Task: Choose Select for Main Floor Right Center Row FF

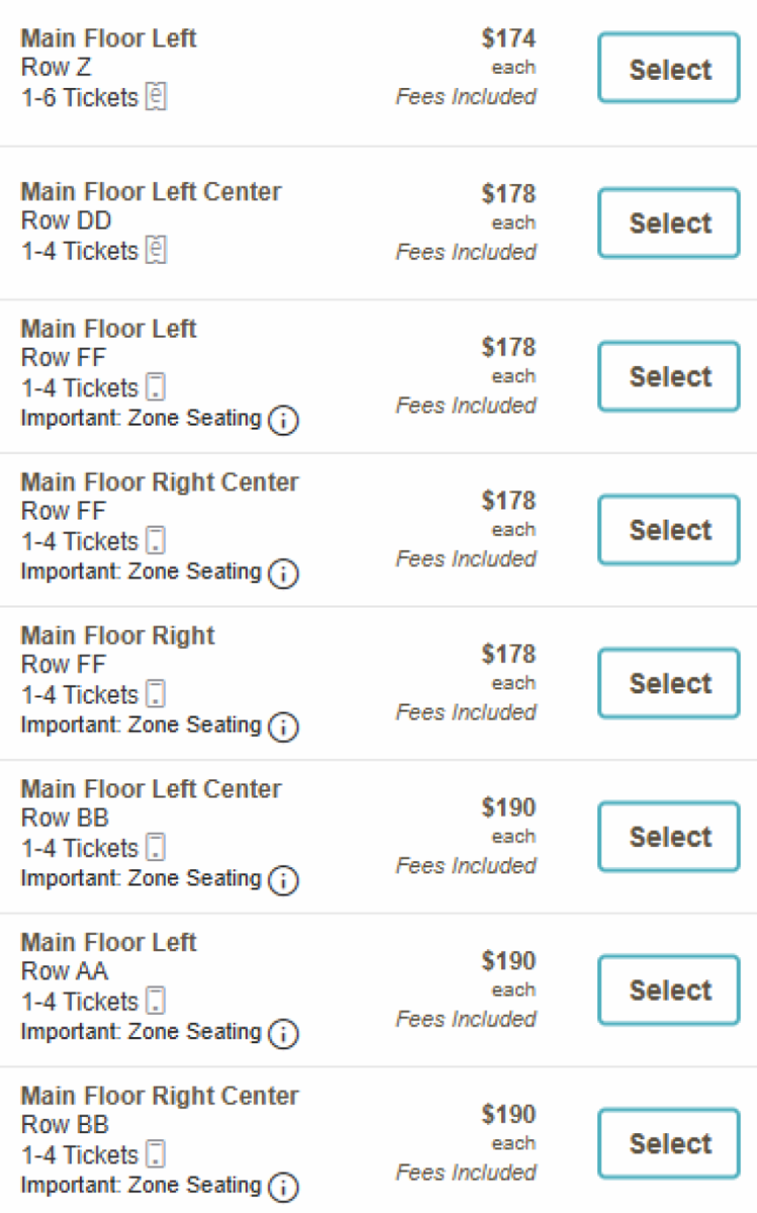Action: (x=669, y=530)
